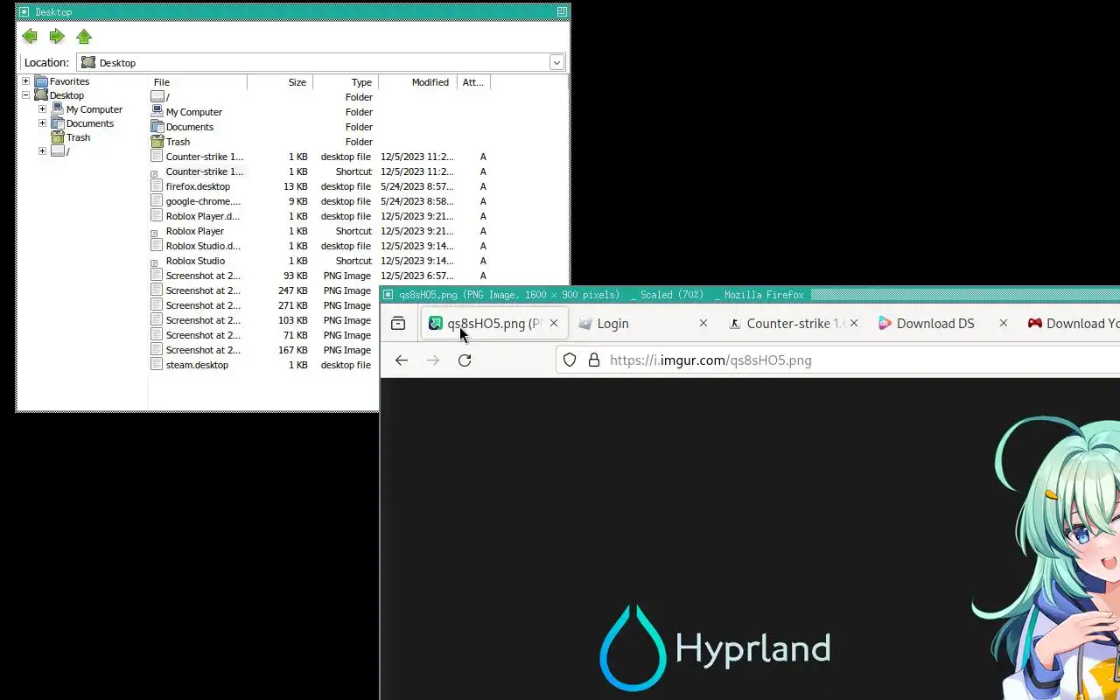Expand the root / tree node
The height and width of the screenshot is (700, 1120).
click(42, 151)
